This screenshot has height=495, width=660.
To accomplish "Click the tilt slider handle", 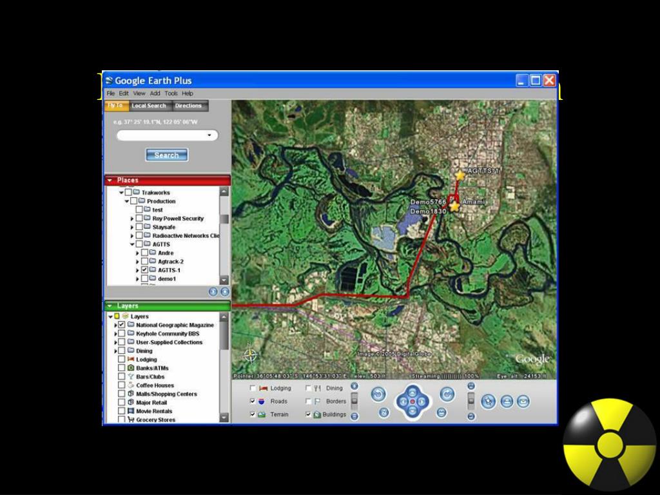I will pyautogui.click(x=471, y=400).
